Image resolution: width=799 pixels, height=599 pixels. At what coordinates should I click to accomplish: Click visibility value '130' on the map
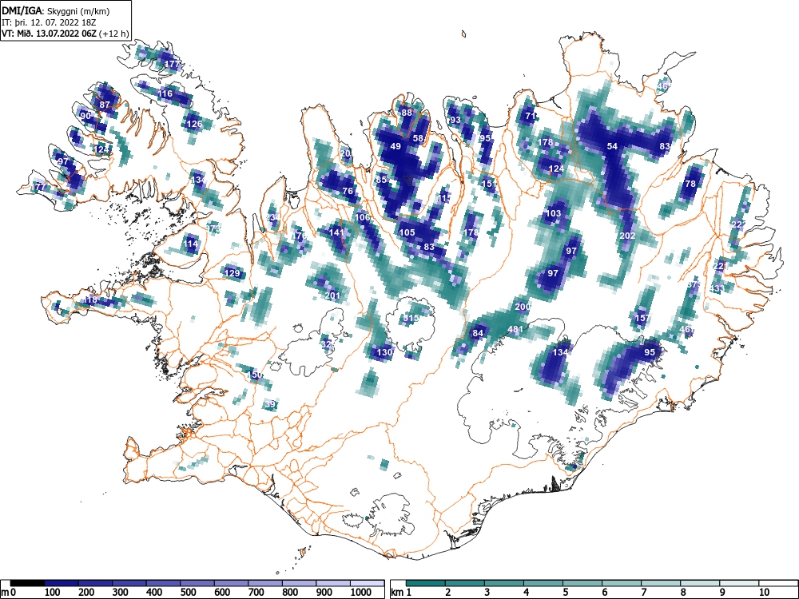384,352
